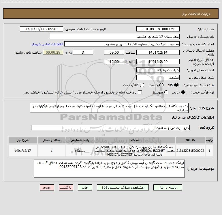
Task: Click the شرح کلی نیاز description box
Action: point(109,108)
